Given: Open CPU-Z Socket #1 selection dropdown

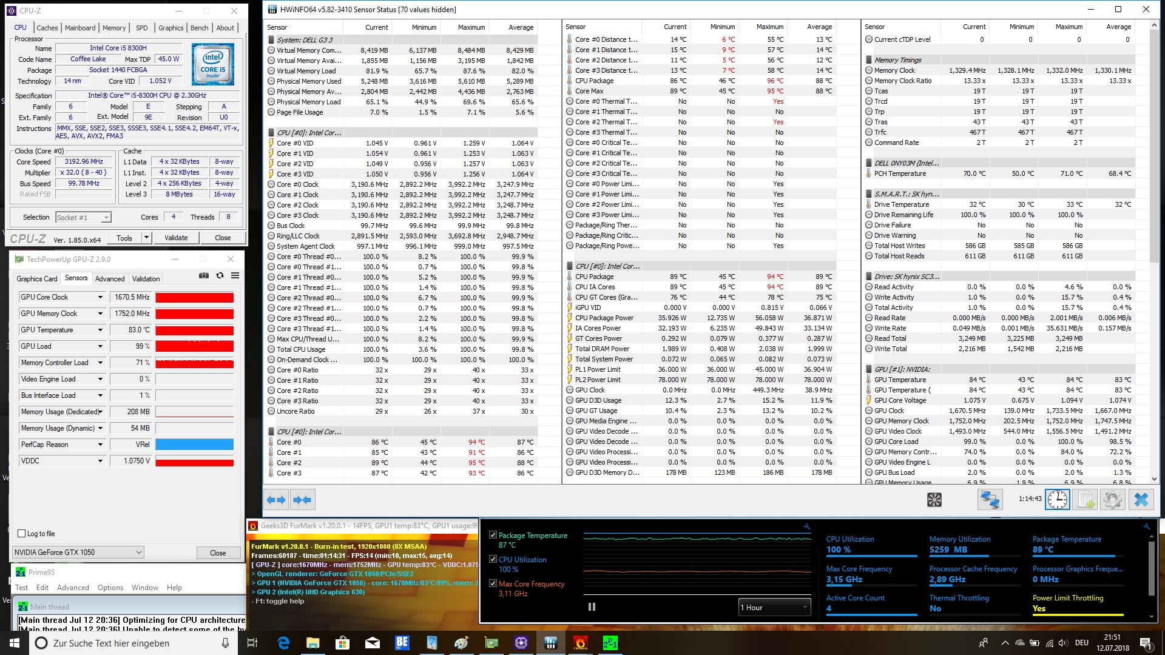Looking at the screenshot, I should 83,217.
